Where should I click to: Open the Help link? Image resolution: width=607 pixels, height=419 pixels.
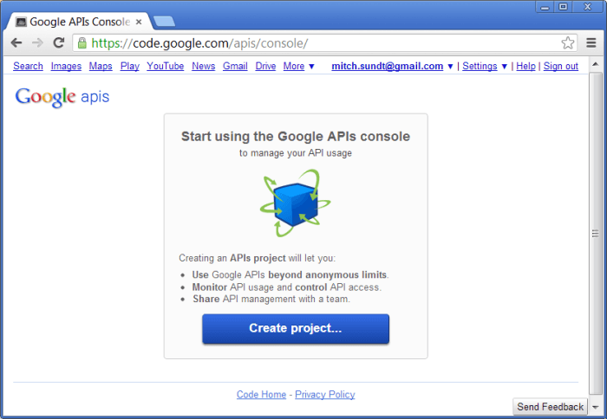tap(525, 66)
